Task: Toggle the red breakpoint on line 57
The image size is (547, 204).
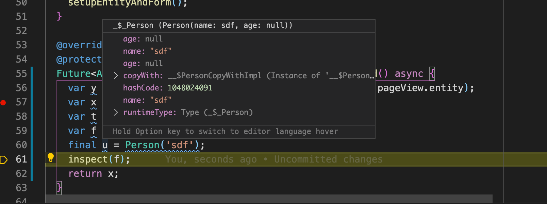Action: coord(3,102)
